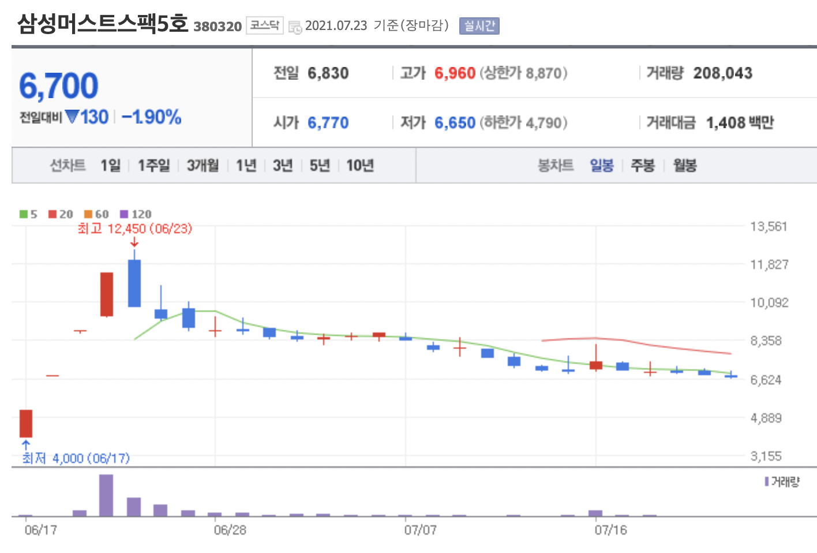Screen dimensions: 817x553
Task: Switch to 월봉 candlestick chart
Action: 685,166
